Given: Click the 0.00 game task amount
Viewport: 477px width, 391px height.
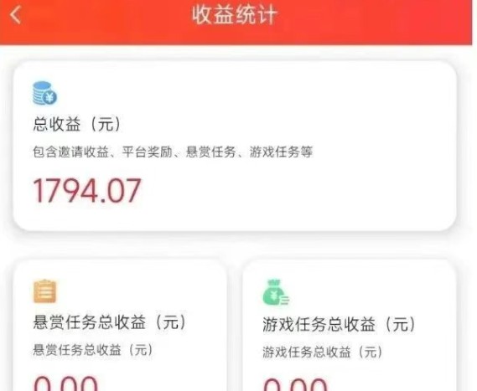Looking at the screenshot, I should point(295,384).
